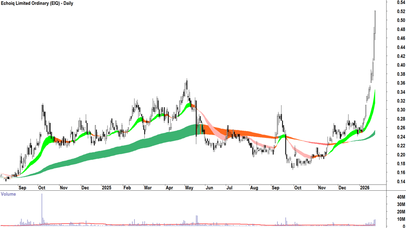
Task: Click the 0.24 price axis label
Action: click(401, 137)
